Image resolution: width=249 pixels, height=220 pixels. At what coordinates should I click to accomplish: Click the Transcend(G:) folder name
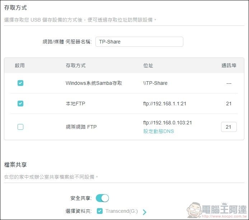pos(122,211)
